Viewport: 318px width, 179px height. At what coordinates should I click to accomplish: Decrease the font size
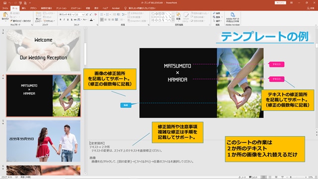[x=90, y=14]
